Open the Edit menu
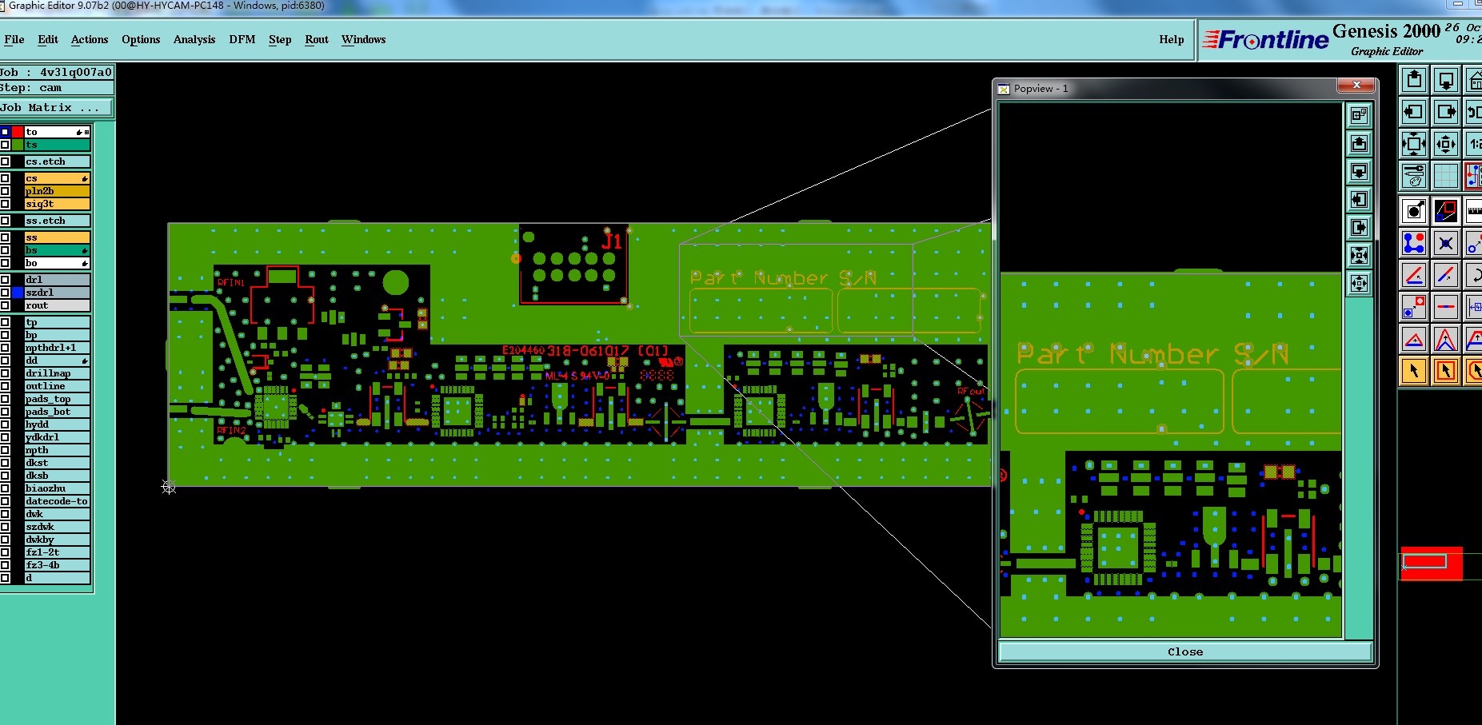This screenshot has height=725, width=1482. pyautogui.click(x=48, y=39)
